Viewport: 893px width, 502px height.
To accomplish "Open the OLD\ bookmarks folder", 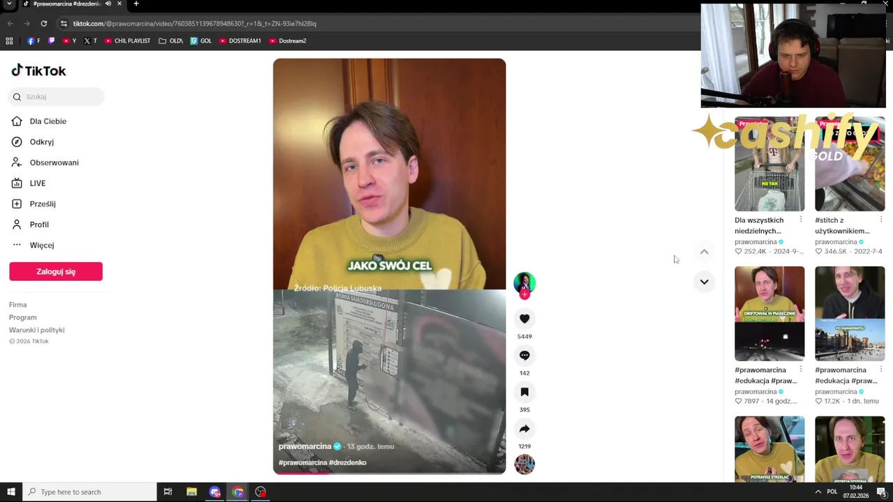I will [x=171, y=41].
